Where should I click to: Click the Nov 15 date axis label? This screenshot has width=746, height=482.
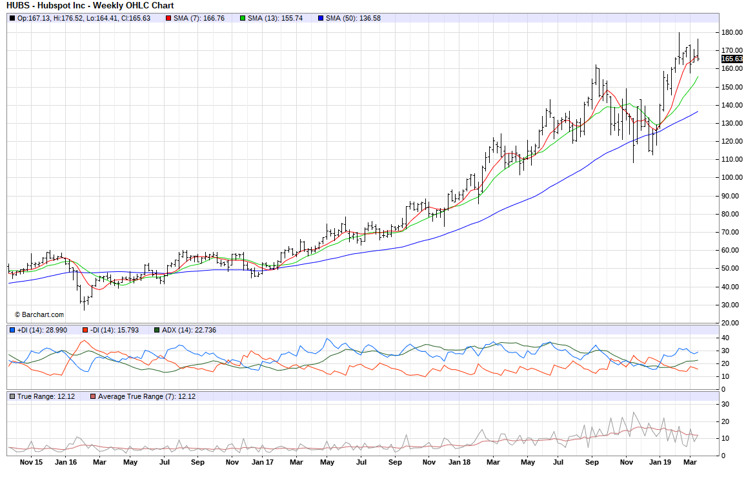coord(32,462)
